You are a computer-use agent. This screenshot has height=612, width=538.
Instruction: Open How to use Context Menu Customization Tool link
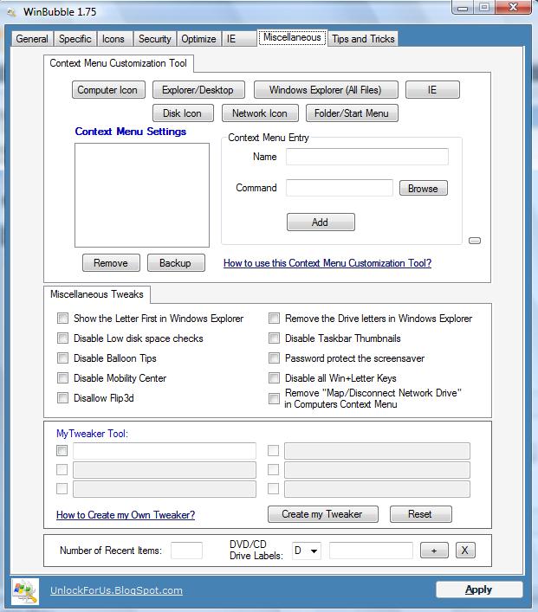(x=327, y=263)
